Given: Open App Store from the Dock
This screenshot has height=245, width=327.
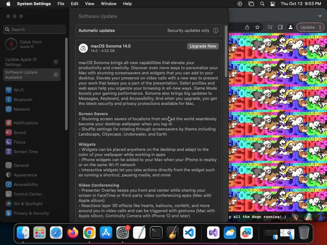Looking at the screenshot, I should click(106, 233).
